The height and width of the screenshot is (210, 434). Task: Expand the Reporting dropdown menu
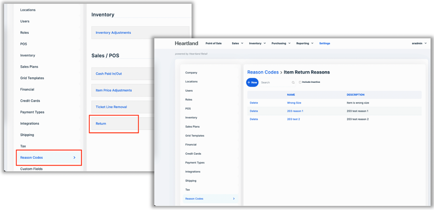(305, 43)
